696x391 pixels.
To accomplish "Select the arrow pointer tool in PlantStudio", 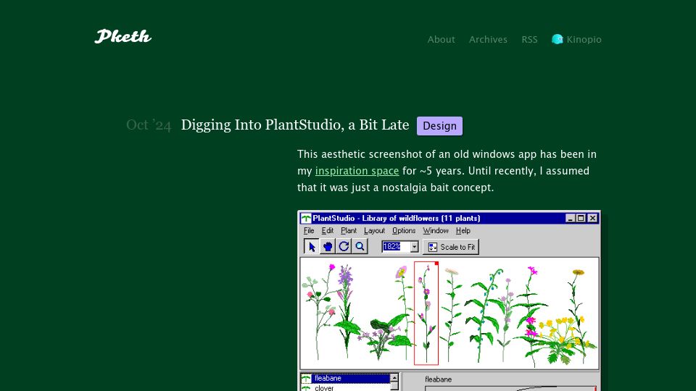I will coord(312,246).
